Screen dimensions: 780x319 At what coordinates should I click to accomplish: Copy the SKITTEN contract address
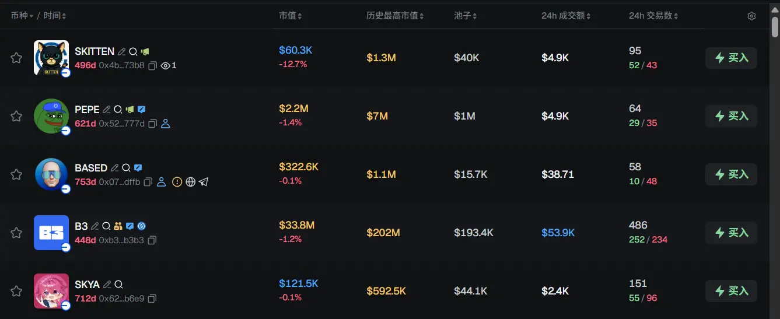pos(152,65)
